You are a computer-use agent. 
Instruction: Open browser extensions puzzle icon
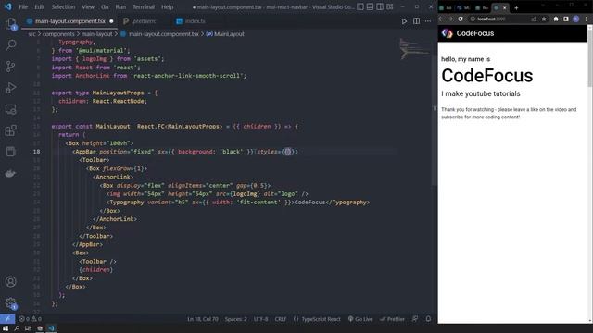(x=556, y=18)
